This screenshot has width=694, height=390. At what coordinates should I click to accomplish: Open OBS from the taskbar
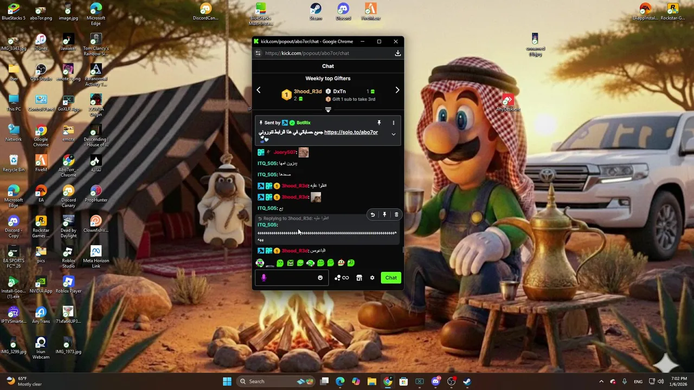coord(451,381)
